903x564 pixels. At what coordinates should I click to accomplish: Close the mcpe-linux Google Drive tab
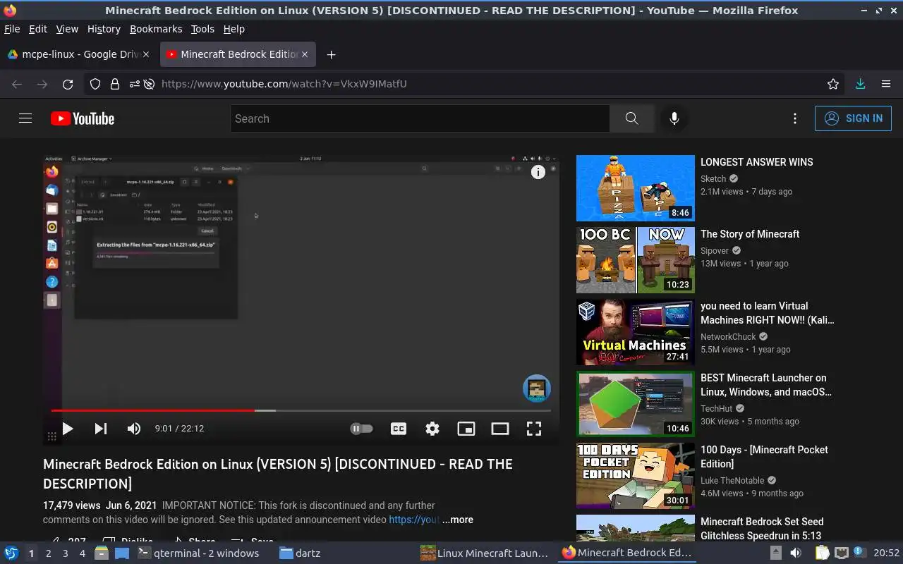pyautogui.click(x=146, y=54)
